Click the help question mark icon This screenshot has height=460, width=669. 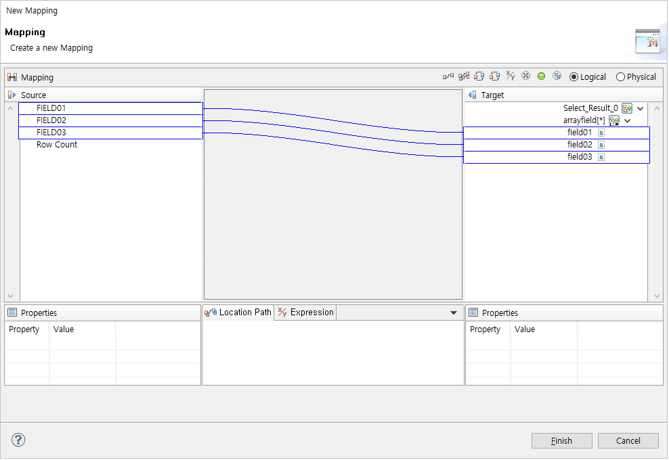click(18, 440)
